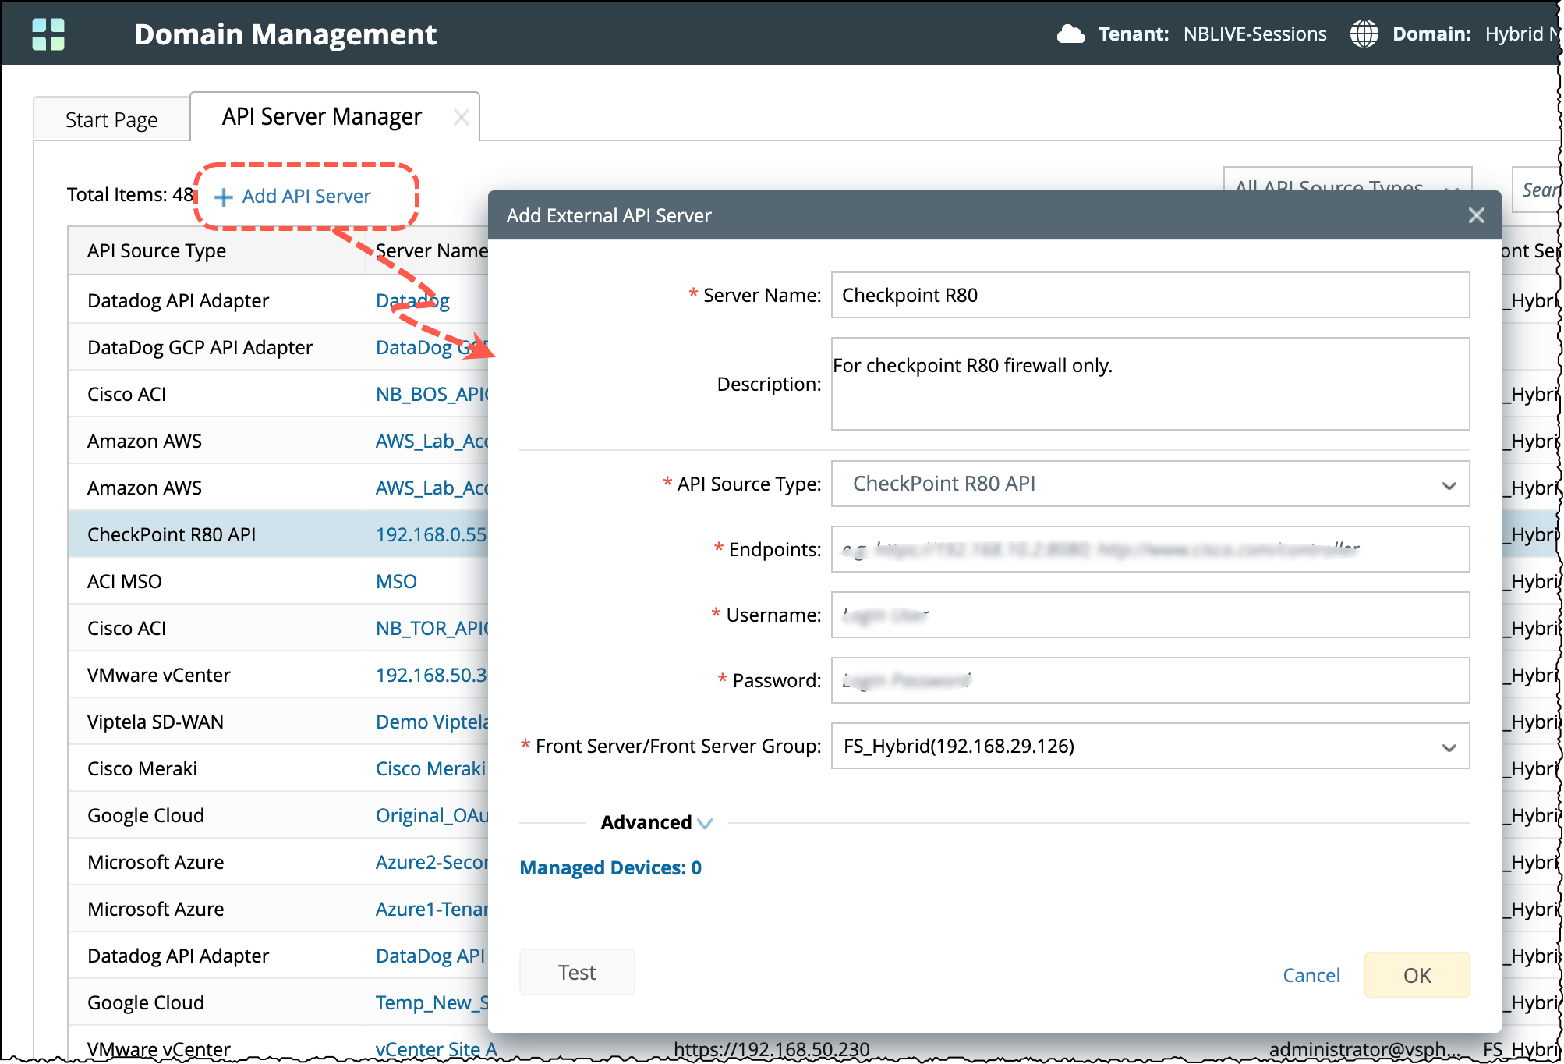Open the Managed Devices: 0 link
Screen dimensions: 1564x1064
click(x=610, y=868)
